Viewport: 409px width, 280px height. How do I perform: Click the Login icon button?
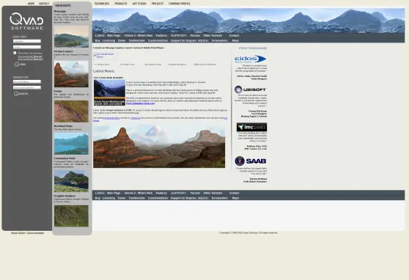pos(20,65)
